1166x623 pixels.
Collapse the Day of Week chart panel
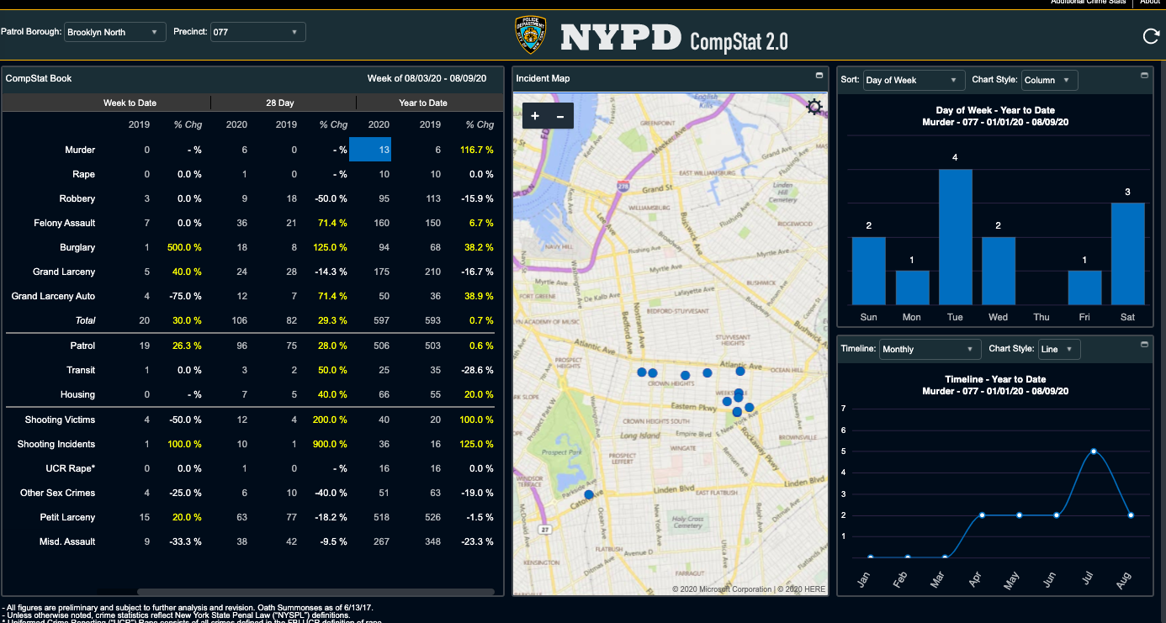pyautogui.click(x=1144, y=76)
